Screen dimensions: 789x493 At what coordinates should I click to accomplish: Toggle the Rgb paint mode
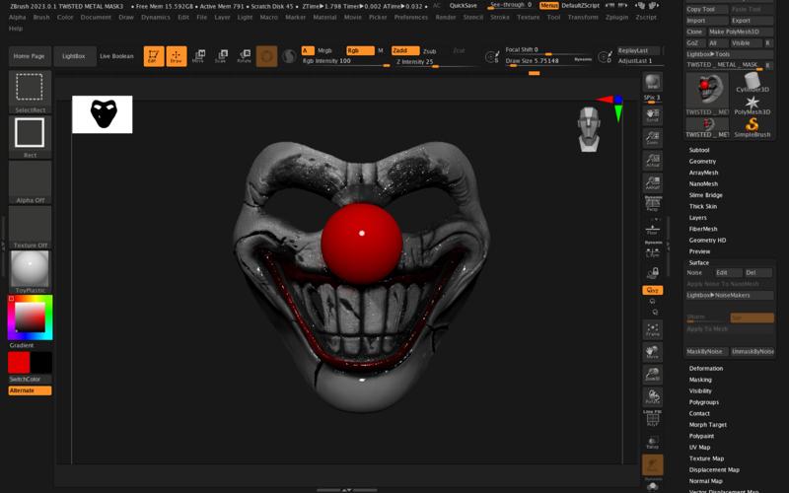pyautogui.click(x=360, y=51)
